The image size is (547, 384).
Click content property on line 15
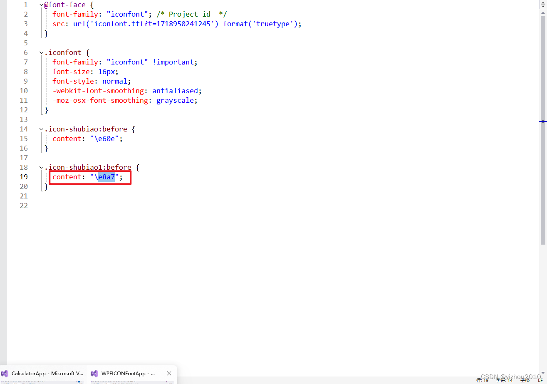pos(67,139)
